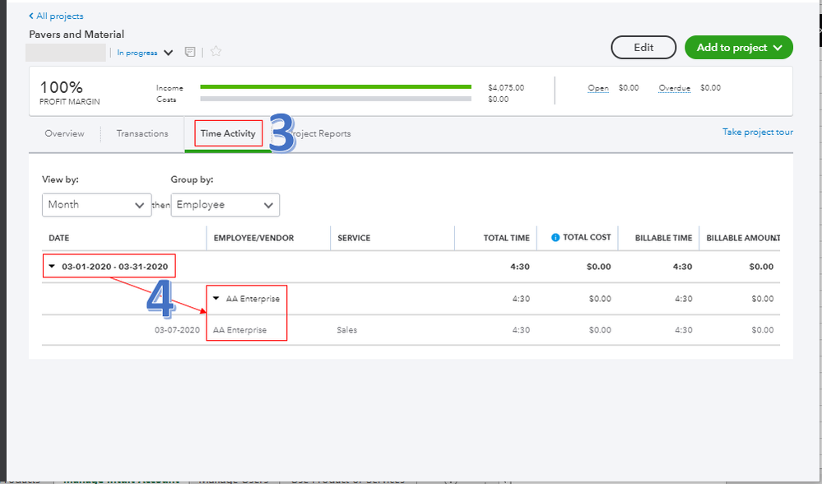Click the gray Costs progress bar
822x484 pixels.
pos(336,99)
